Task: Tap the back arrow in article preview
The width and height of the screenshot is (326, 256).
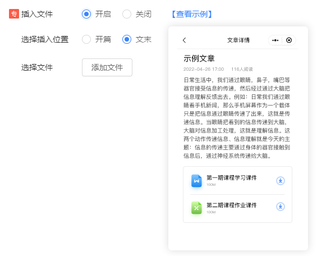Action: (184, 40)
